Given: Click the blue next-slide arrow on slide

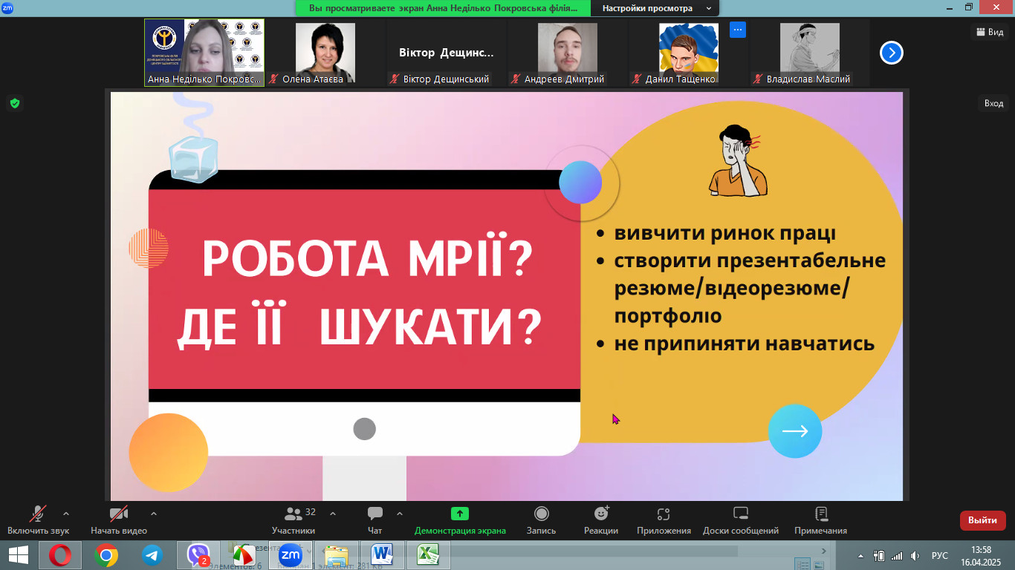Looking at the screenshot, I should (795, 431).
